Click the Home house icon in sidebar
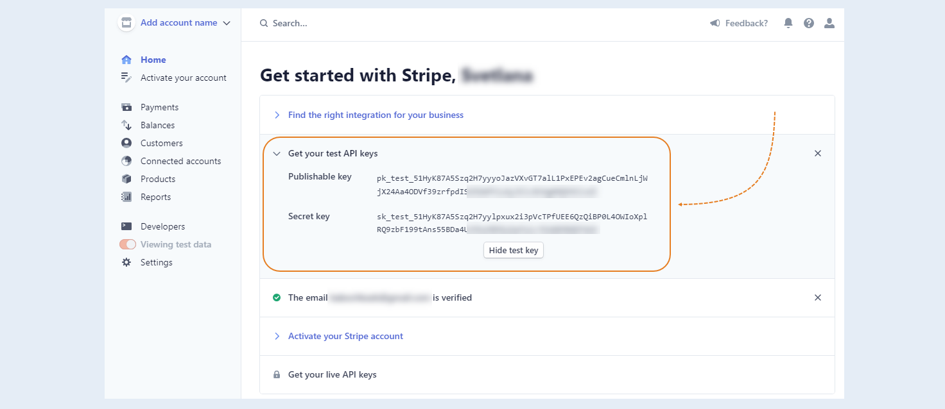This screenshot has height=409, width=945. point(126,60)
